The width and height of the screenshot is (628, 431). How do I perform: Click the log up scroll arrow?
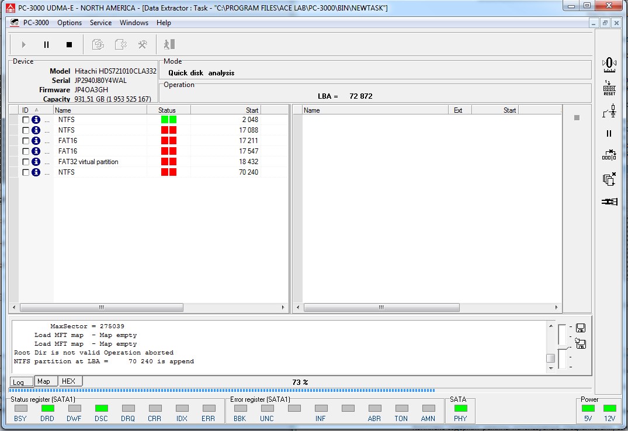(551, 326)
